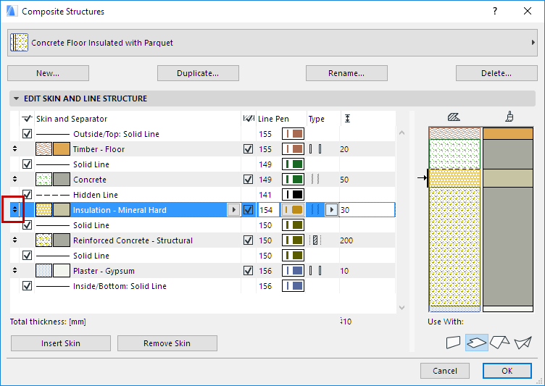
Task: Toggle Plaster - Gypsum end line checkbox
Action: click(x=248, y=271)
